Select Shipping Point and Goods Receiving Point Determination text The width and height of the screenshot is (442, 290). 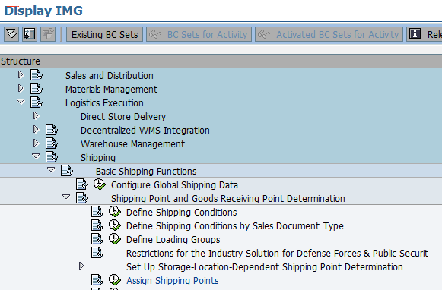click(228, 199)
